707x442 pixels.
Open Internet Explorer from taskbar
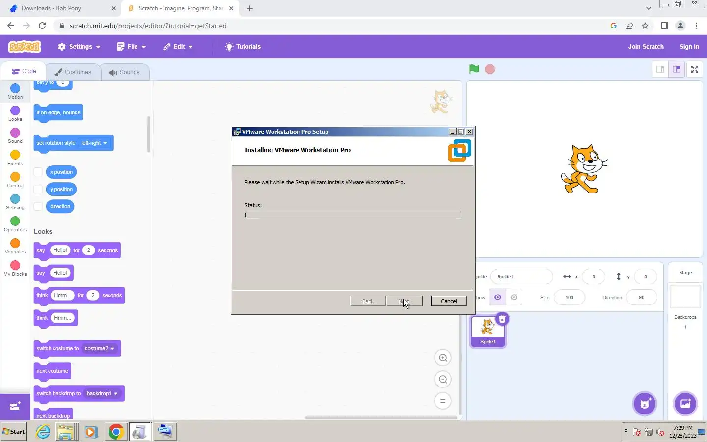[43, 432]
